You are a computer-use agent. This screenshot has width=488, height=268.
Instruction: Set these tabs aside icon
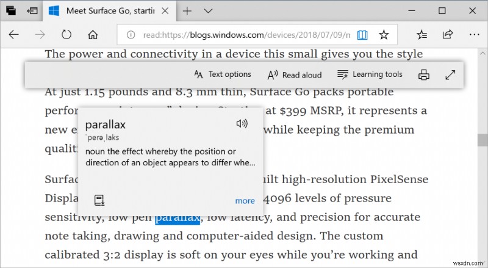(x=32, y=11)
